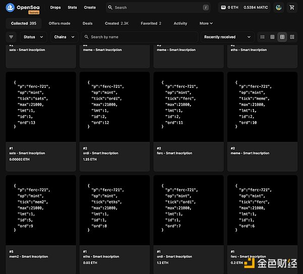The image size is (303, 274).
Task: Open the filter panel icon
Action: 11,37
